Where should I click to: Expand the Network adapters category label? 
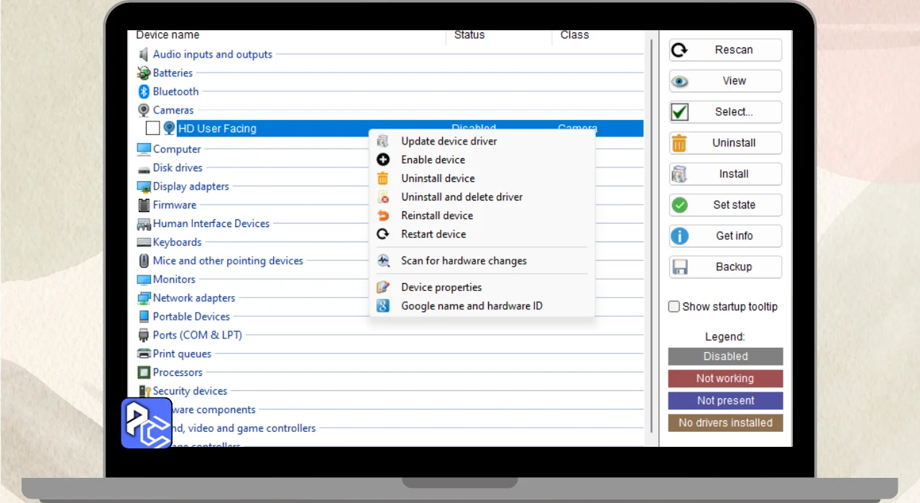click(194, 298)
